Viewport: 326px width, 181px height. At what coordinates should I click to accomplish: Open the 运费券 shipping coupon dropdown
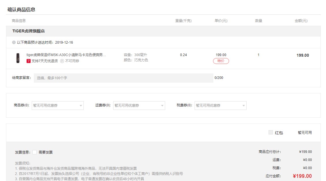139,106
